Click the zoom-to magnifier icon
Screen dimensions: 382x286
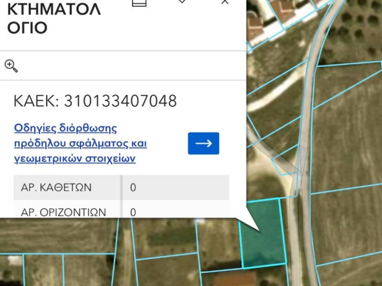coord(11,66)
